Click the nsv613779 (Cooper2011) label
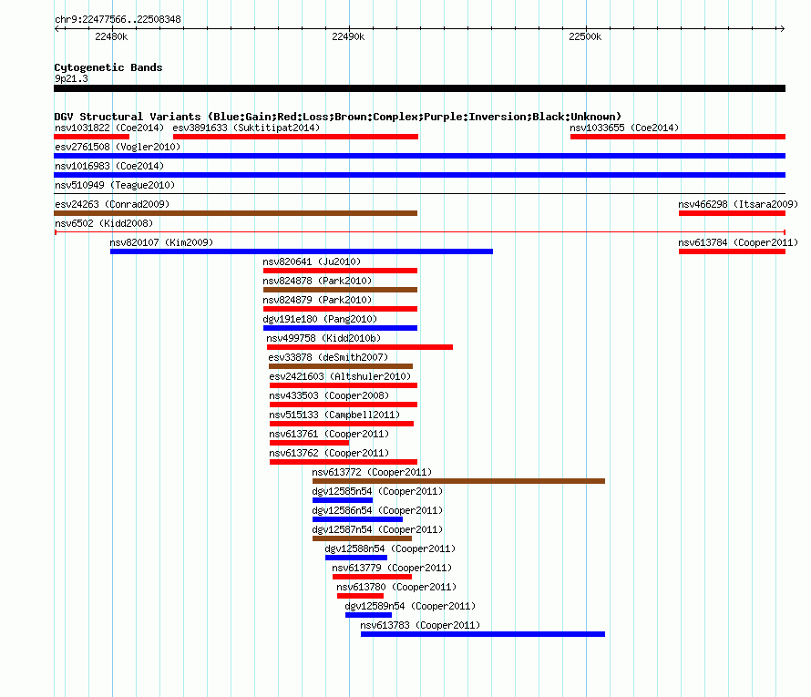The height and width of the screenshot is (697, 811). [392, 568]
